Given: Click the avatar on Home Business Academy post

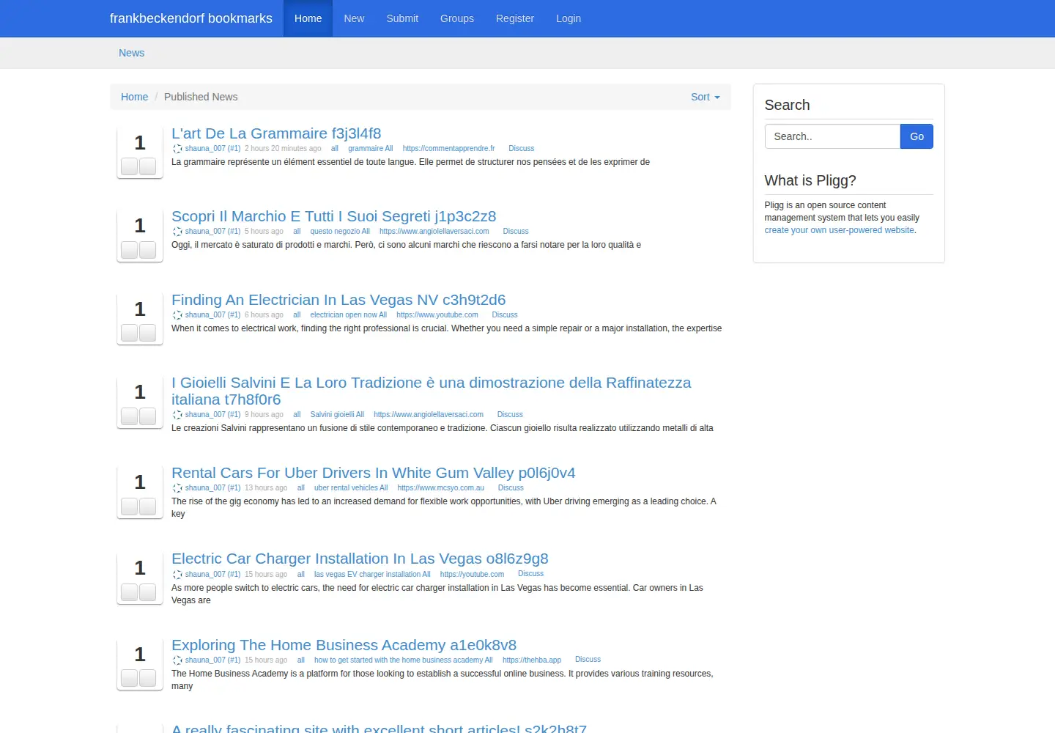Looking at the screenshot, I should click(177, 660).
